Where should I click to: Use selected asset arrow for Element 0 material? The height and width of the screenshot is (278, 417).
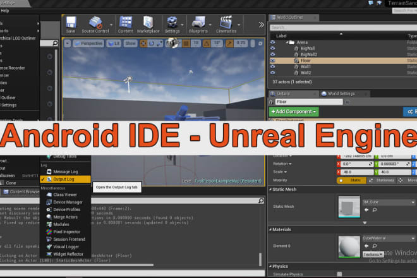click(x=366, y=246)
